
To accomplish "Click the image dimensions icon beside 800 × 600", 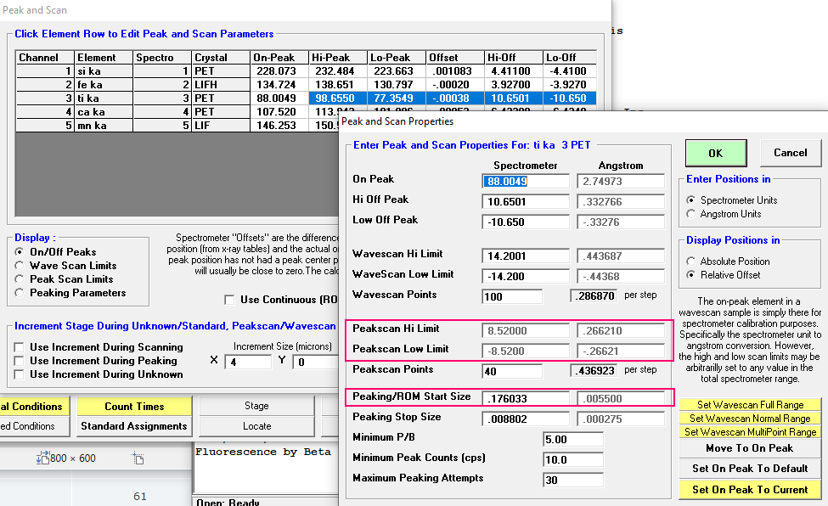I will pyautogui.click(x=42, y=458).
